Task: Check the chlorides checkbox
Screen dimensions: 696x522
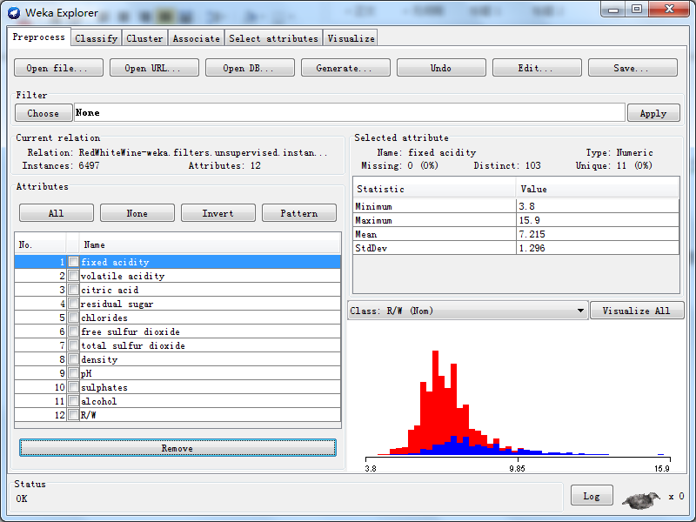Action: [x=74, y=318]
